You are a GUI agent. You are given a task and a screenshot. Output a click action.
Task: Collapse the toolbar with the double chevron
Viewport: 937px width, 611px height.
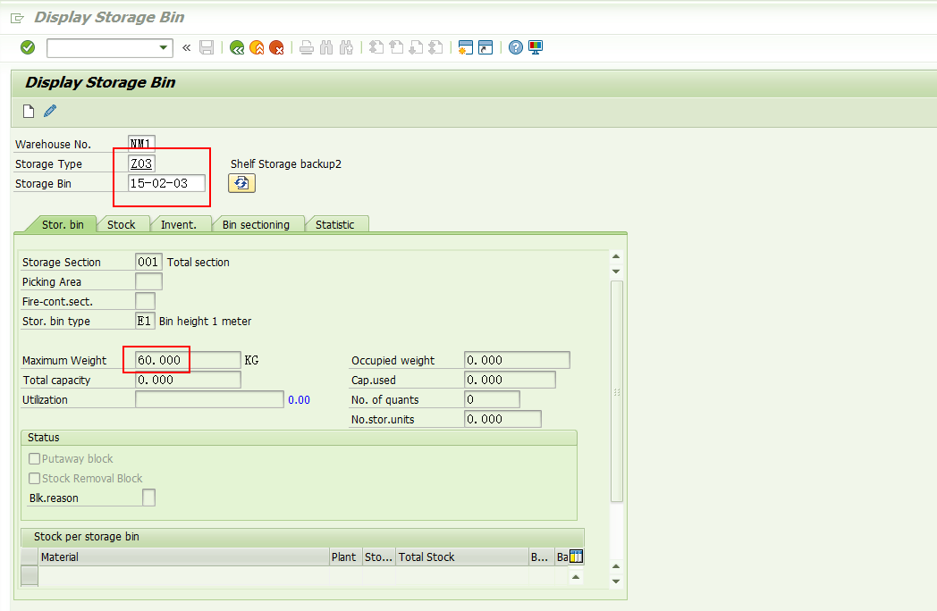(x=185, y=47)
